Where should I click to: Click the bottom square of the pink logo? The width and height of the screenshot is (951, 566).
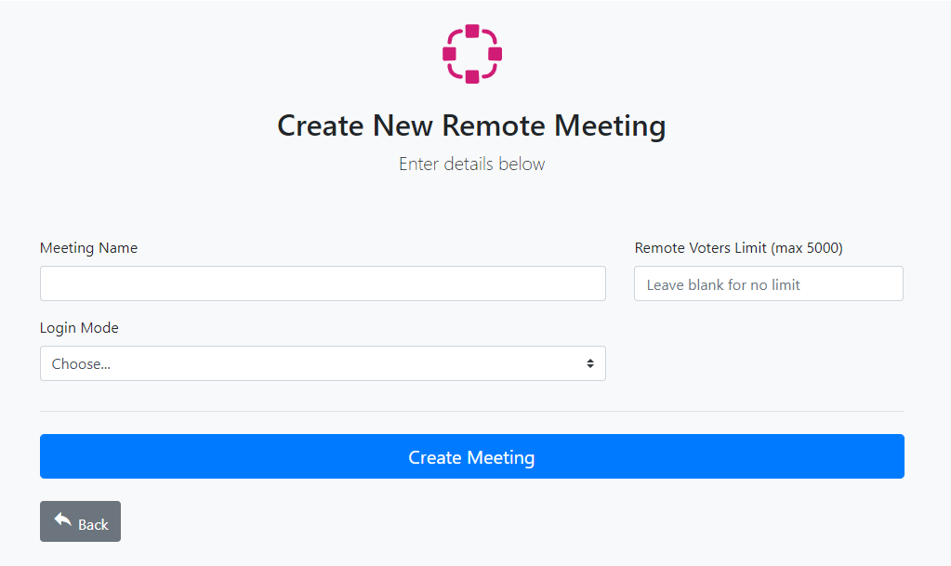point(472,77)
